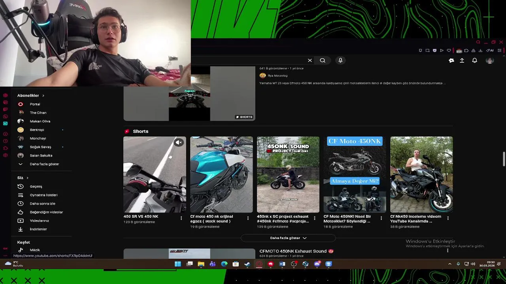Open browser extensions puzzle icon
506x284 pixels.
tap(466, 50)
